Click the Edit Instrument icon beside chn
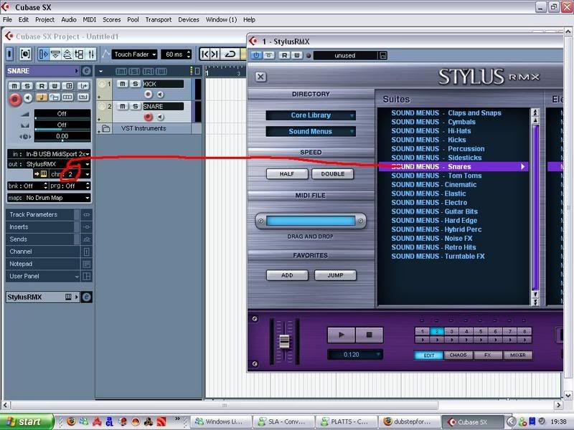 coord(42,174)
